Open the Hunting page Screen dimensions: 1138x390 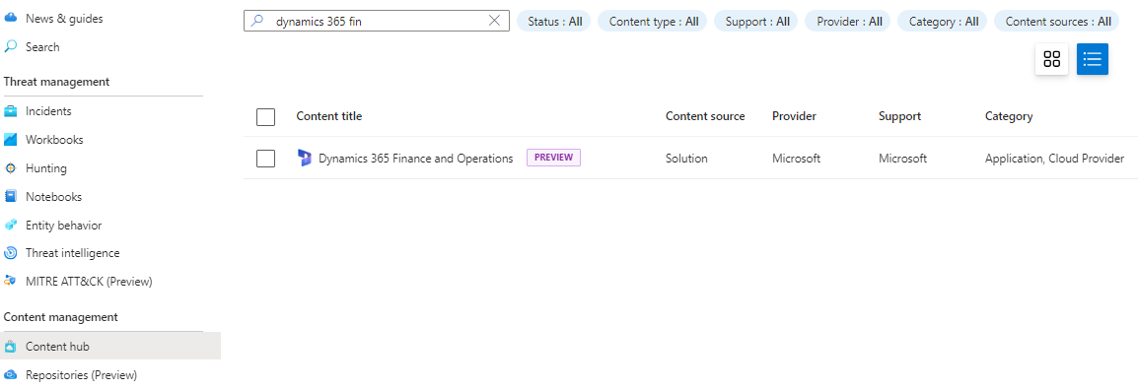[45, 168]
